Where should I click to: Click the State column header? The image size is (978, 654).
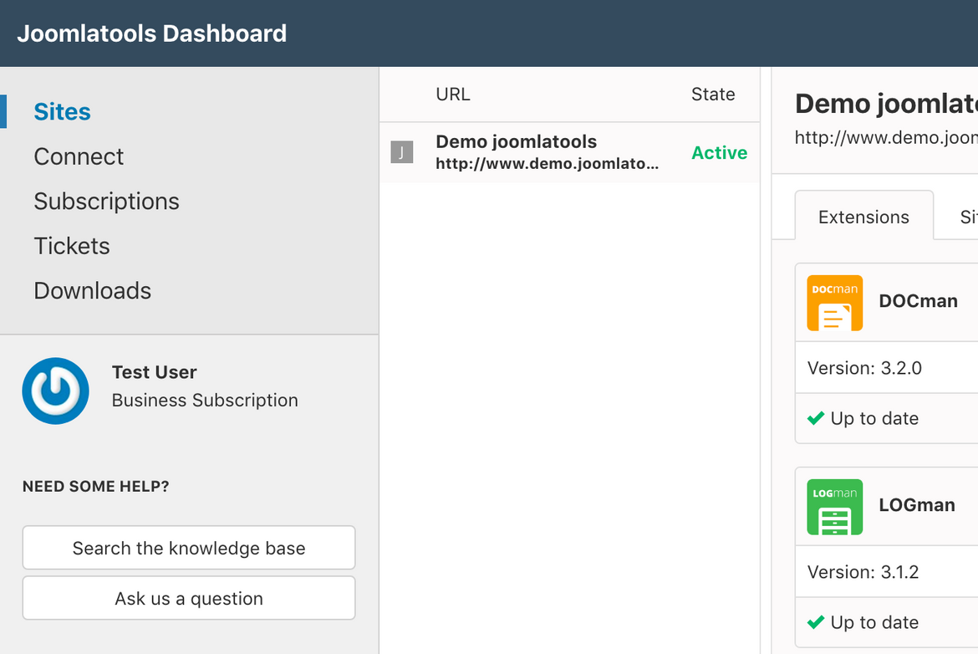coord(713,95)
